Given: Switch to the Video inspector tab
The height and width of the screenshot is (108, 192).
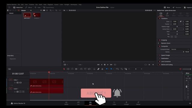Looking at the screenshot, I should tap(161, 14).
